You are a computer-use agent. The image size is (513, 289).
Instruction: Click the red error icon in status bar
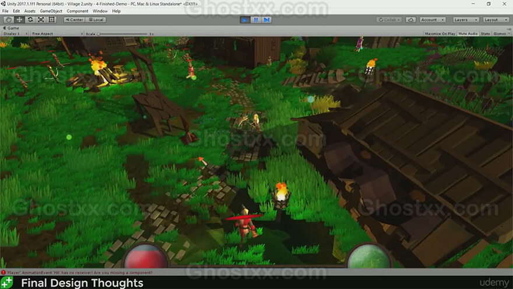click(3, 272)
